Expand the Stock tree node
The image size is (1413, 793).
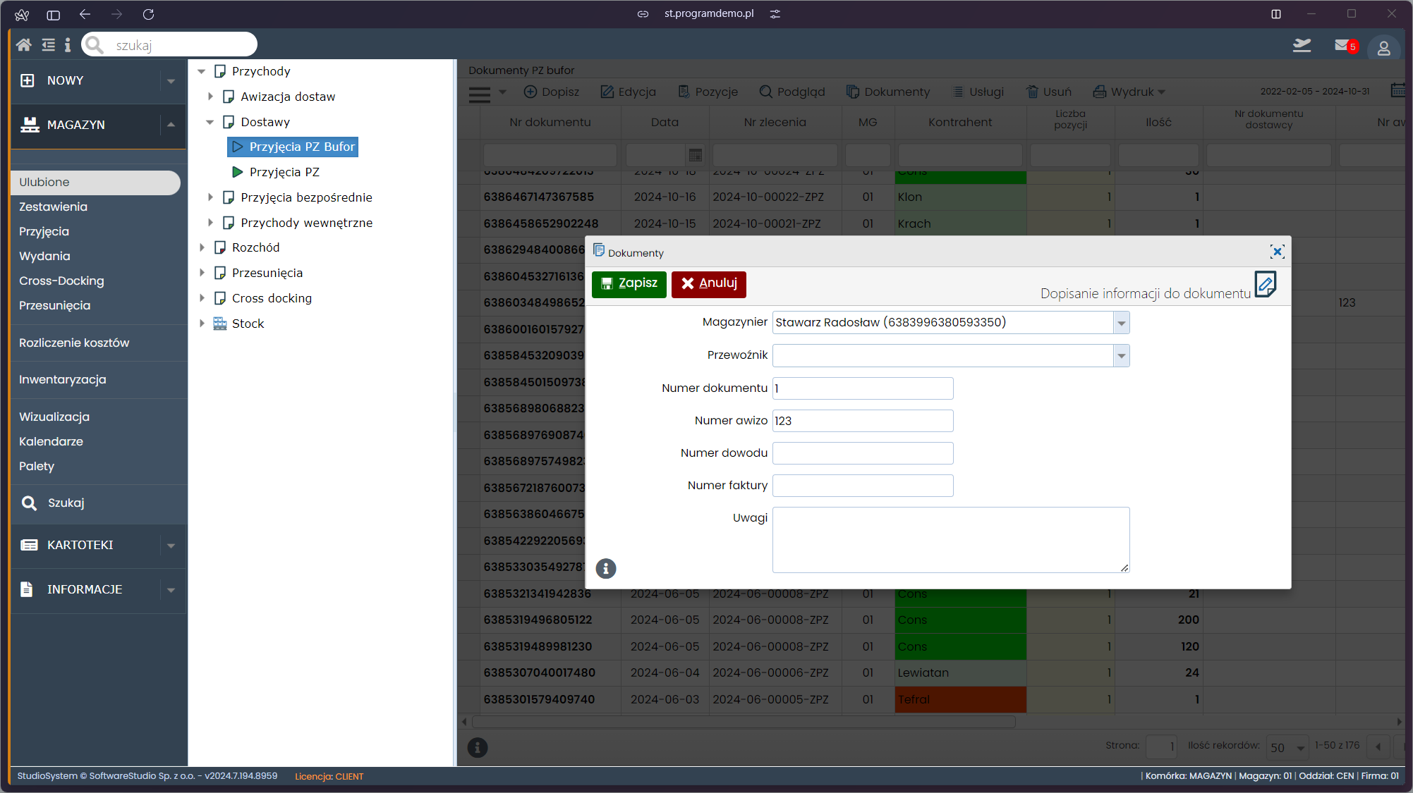202,324
